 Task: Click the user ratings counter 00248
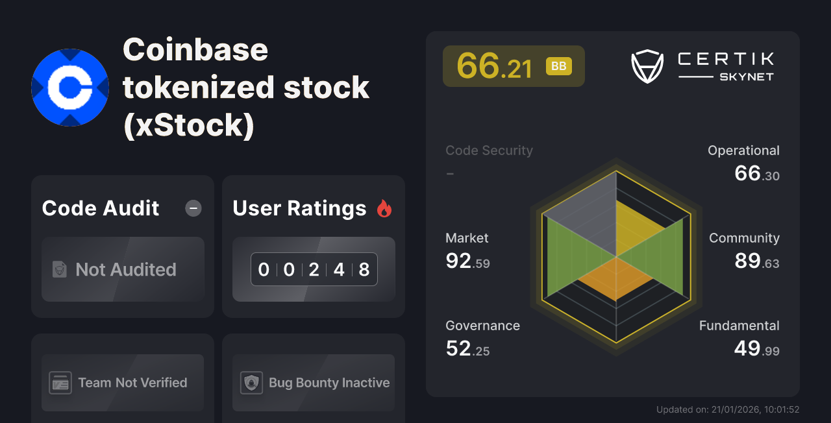(314, 269)
